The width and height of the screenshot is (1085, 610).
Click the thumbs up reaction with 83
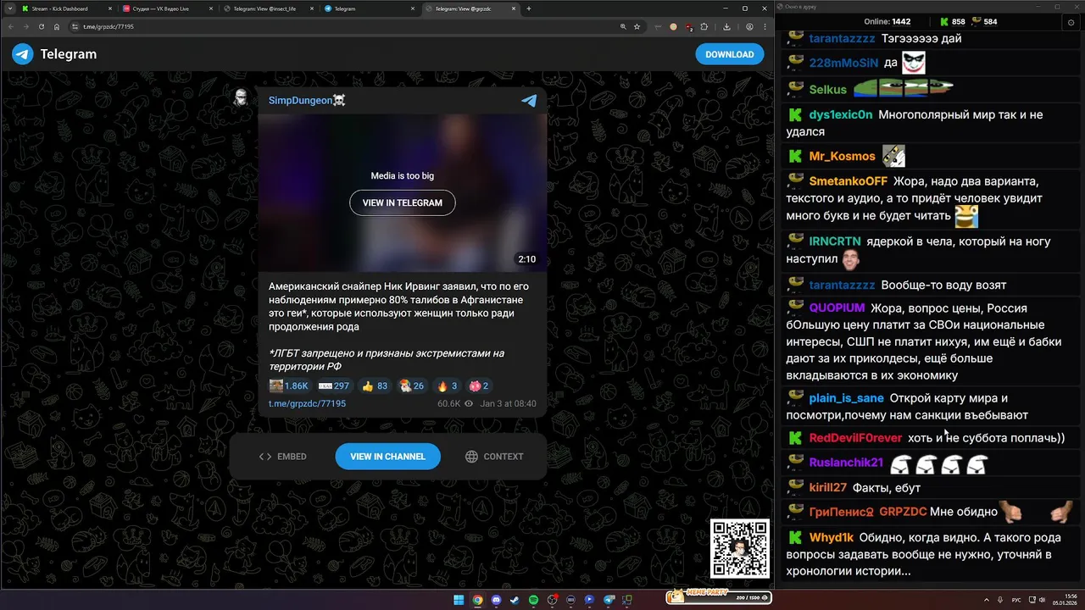tap(375, 385)
